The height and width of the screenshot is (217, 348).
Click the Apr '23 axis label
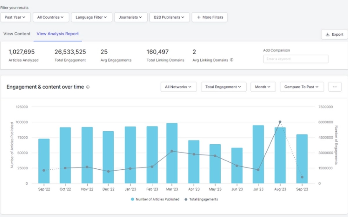click(x=194, y=189)
